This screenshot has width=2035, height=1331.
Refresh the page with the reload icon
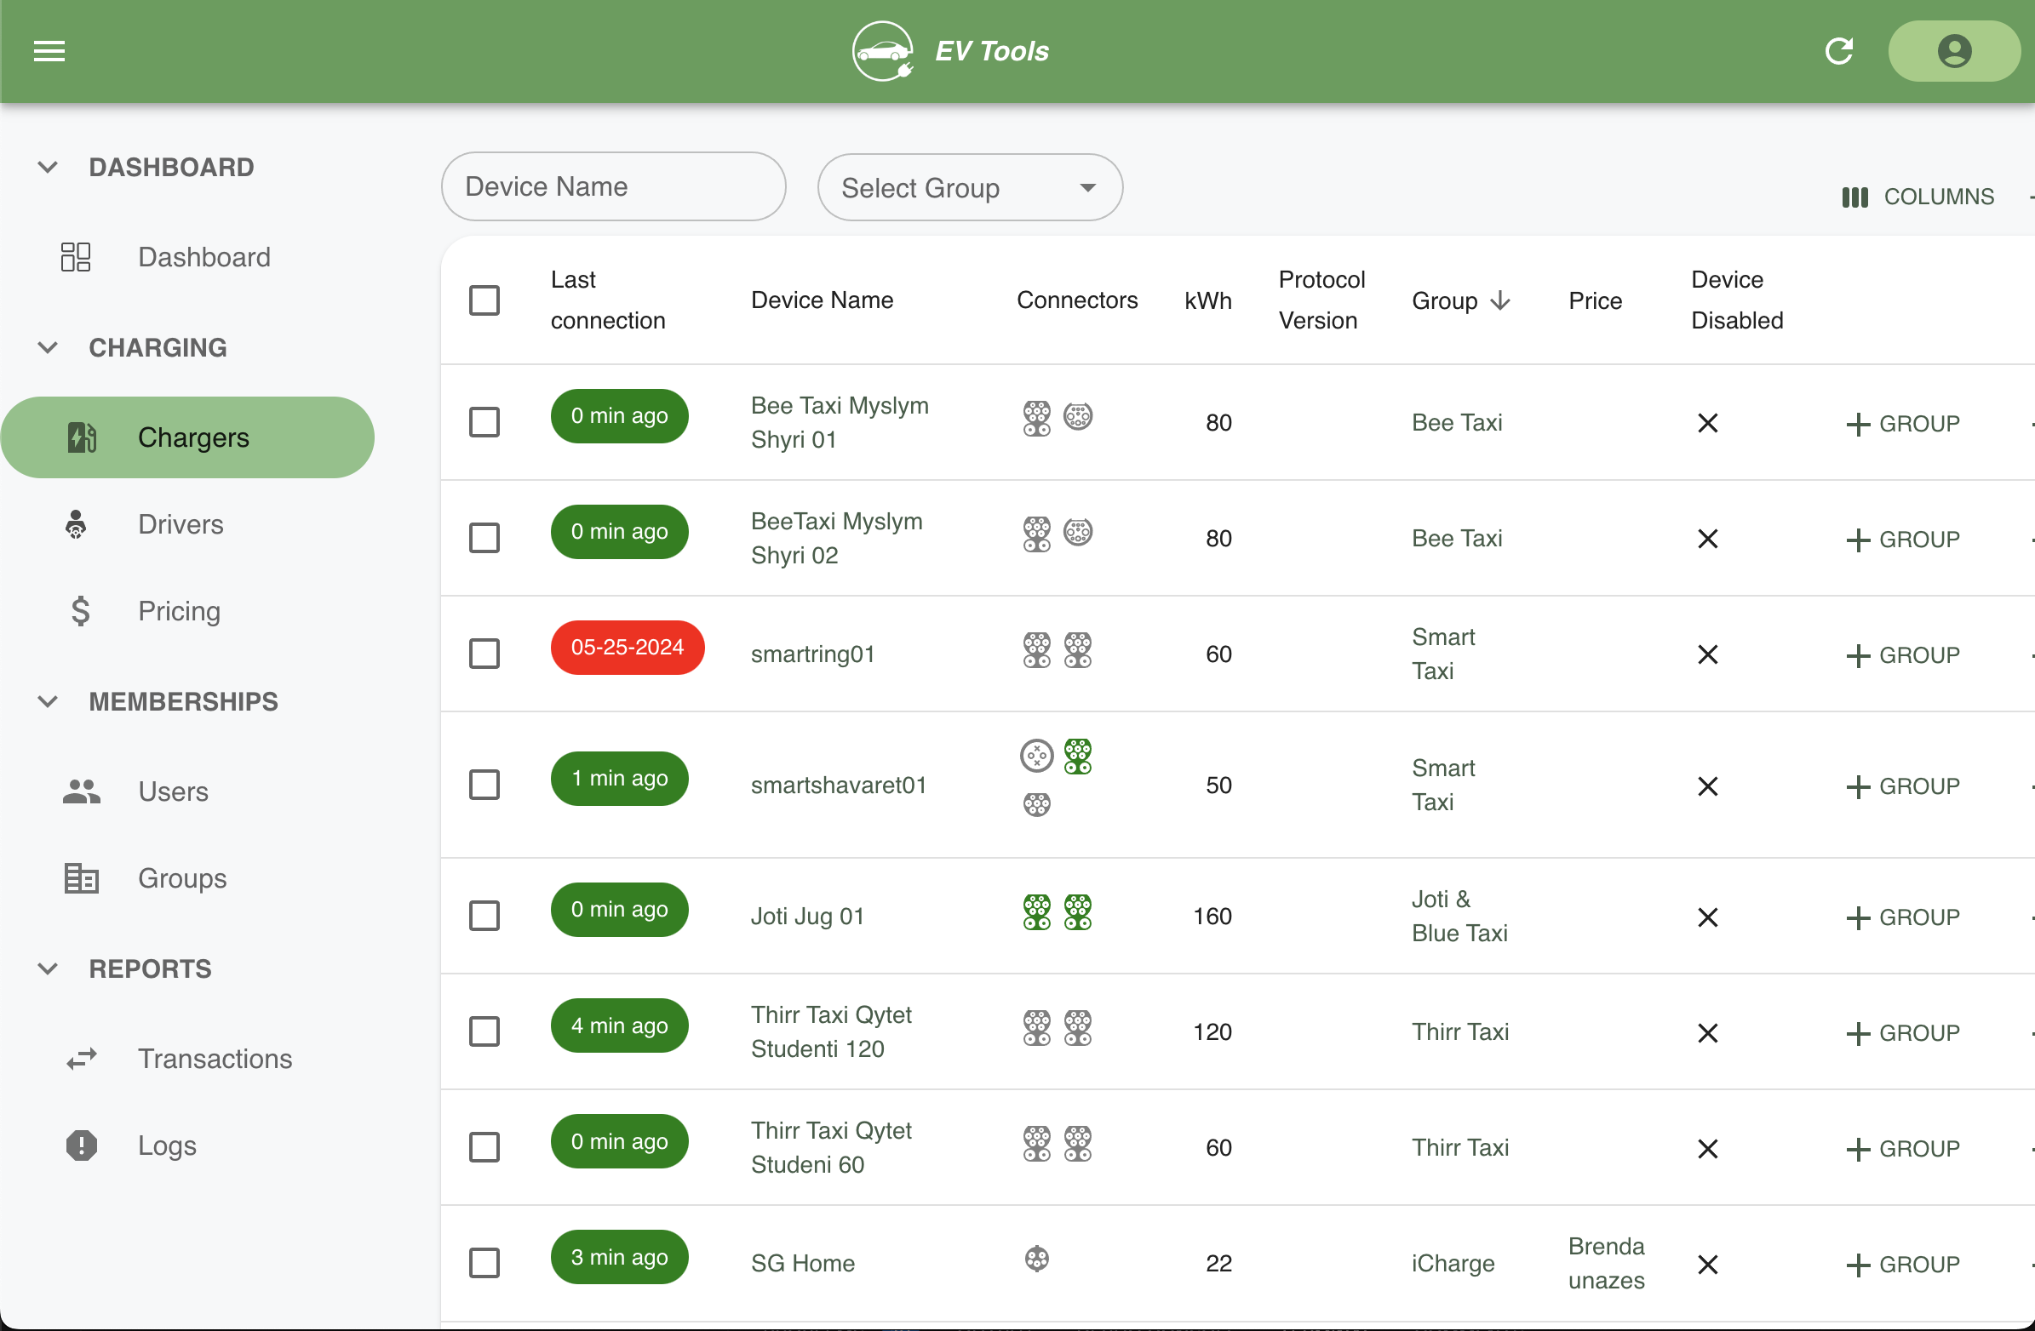1840,50
